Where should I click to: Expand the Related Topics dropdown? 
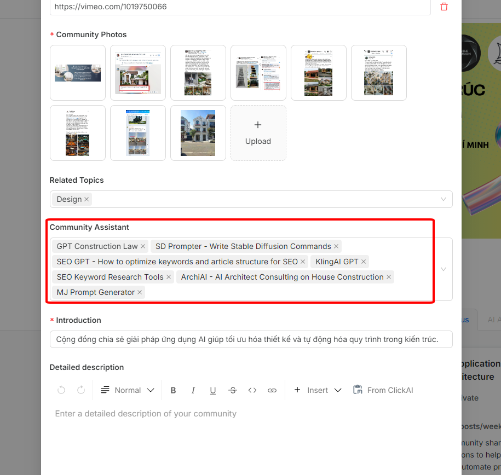(x=444, y=199)
